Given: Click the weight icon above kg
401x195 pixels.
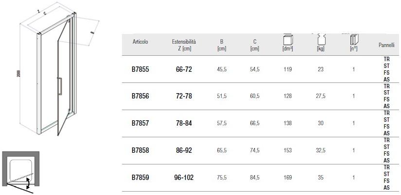Looking at the screenshot, I should [x=321, y=40].
